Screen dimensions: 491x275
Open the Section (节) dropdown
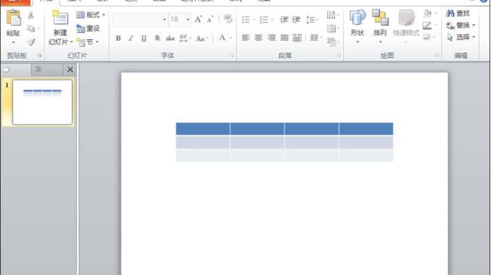87,42
